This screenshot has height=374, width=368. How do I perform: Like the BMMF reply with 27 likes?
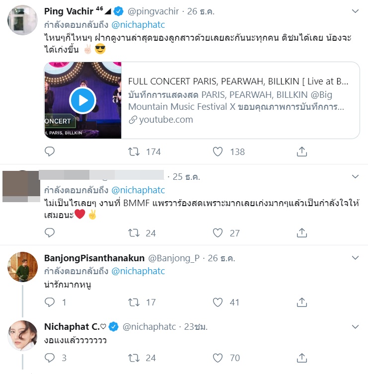(x=218, y=232)
